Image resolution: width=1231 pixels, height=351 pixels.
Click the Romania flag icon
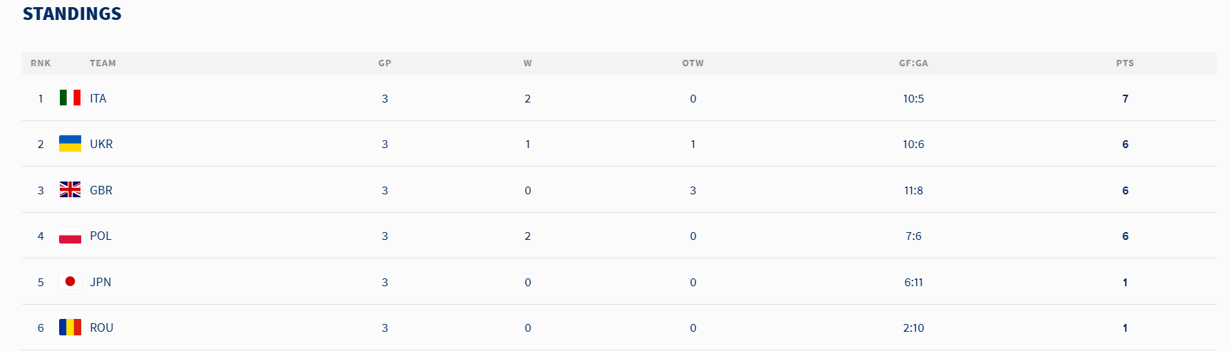pos(70,327)
